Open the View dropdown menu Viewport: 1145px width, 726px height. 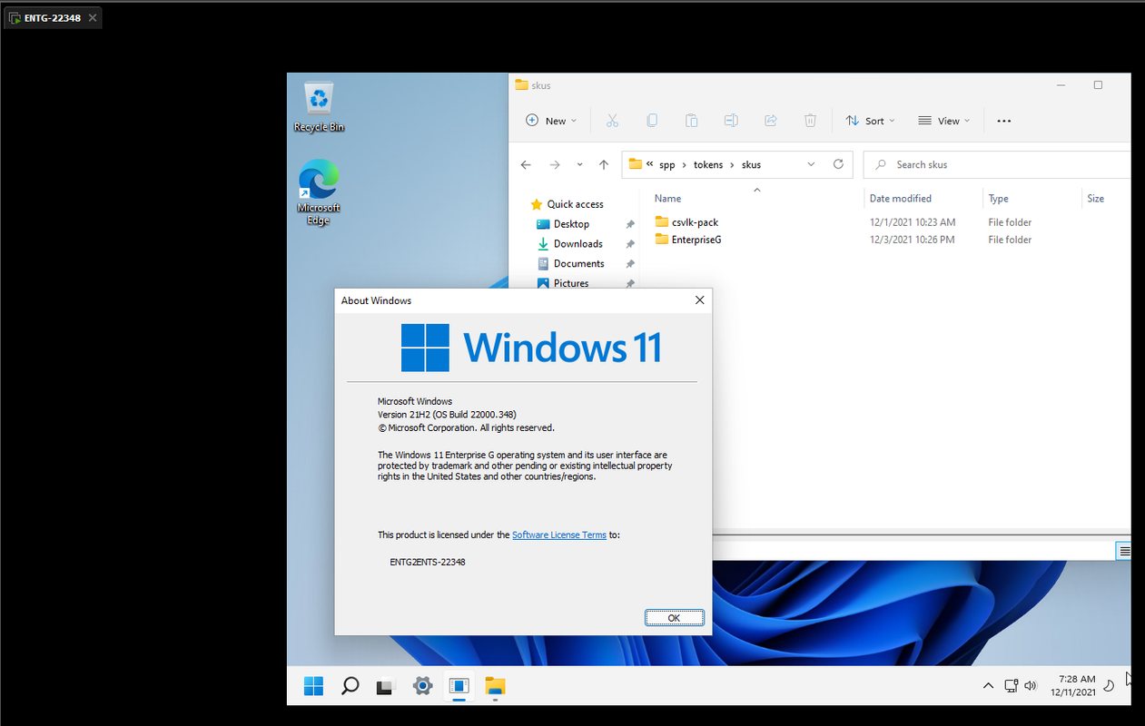[943, 121]
